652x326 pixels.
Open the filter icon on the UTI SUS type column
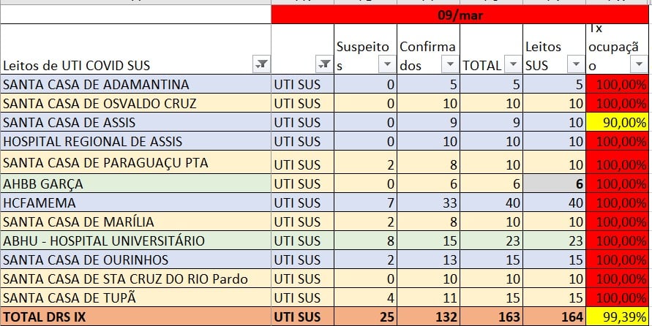[324, 64]
